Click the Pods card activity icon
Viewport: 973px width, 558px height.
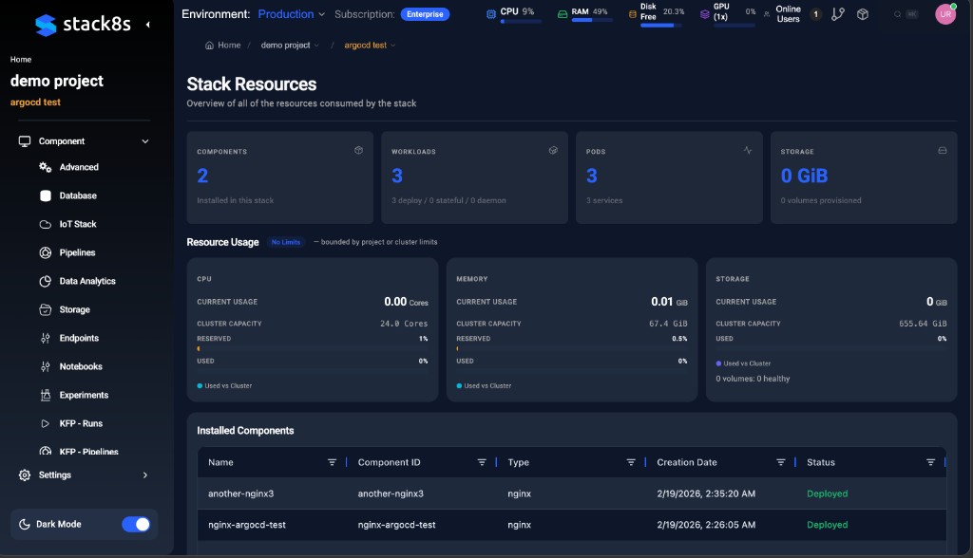[747, 150]
